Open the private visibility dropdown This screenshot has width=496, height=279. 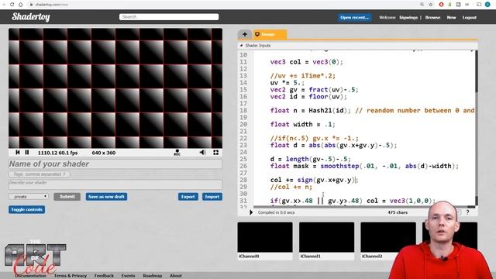[29, 196]
